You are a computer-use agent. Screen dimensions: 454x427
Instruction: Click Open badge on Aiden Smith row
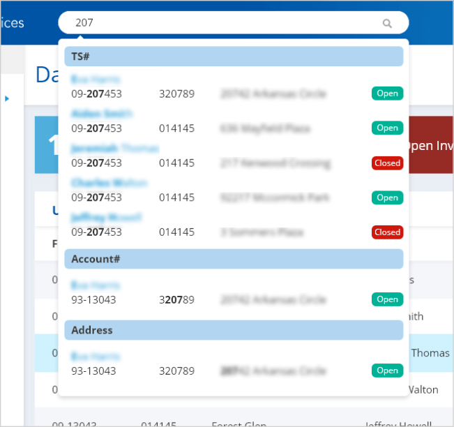click(387, 128)
